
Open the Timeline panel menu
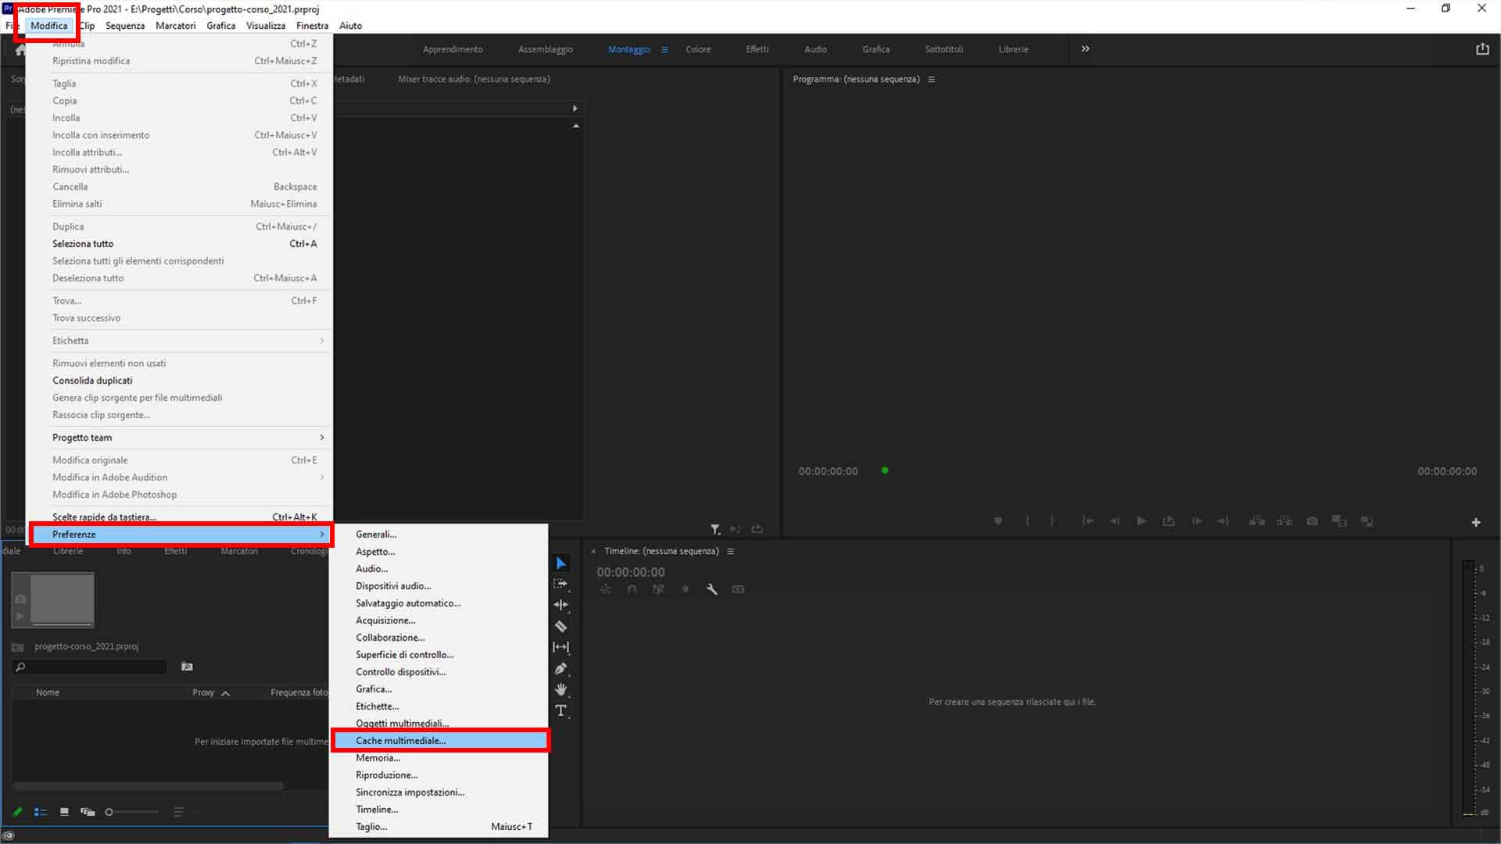point(730,551)
